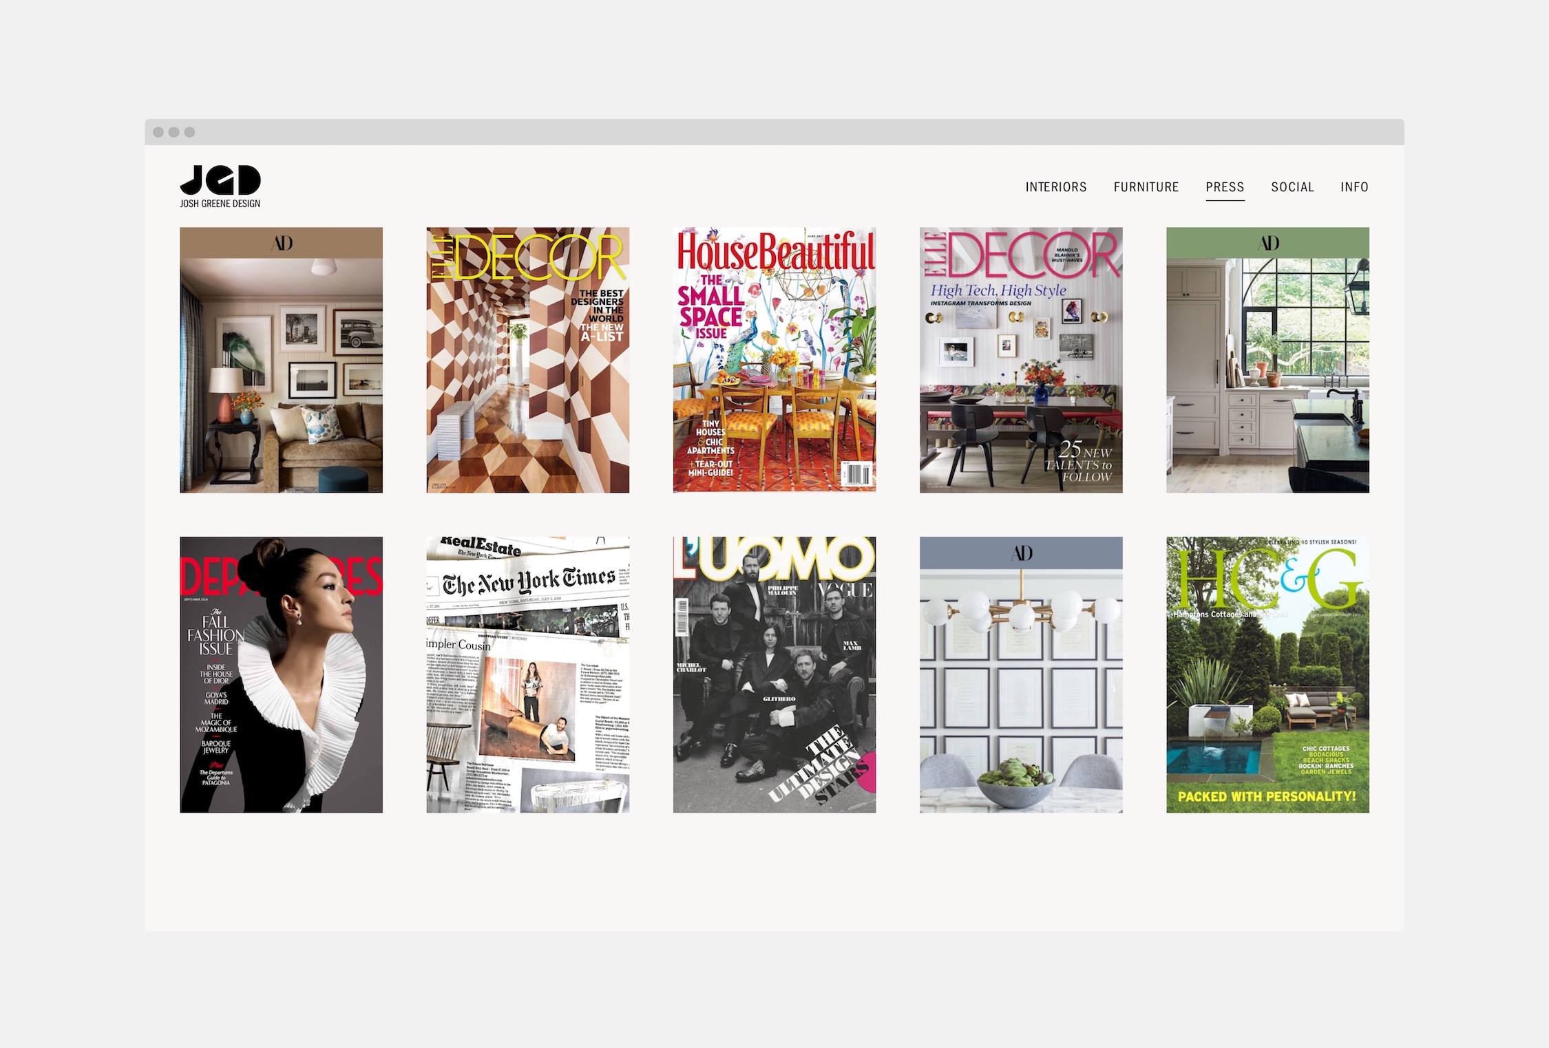
Task: Click the JGD Josh Greene Design logo
Action: [220, 186]
